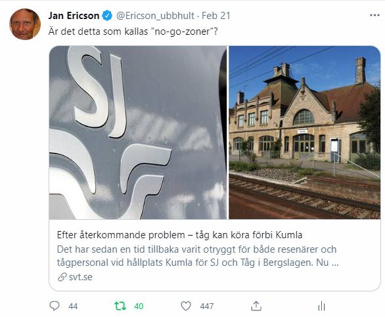Open the SJ logo preview image

(x=138, y=133)
